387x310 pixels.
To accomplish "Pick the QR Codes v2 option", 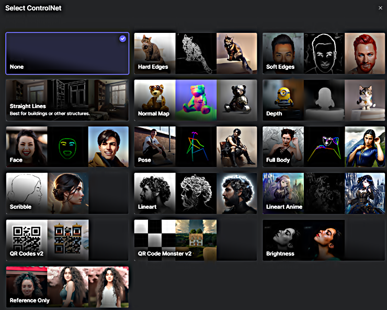I will (67, 240).
